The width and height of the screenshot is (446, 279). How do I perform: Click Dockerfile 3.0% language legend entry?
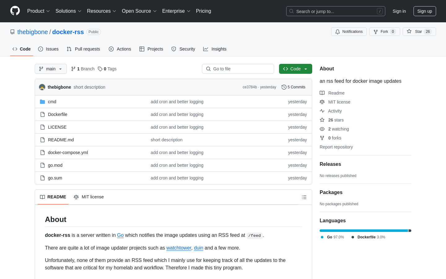368,237
